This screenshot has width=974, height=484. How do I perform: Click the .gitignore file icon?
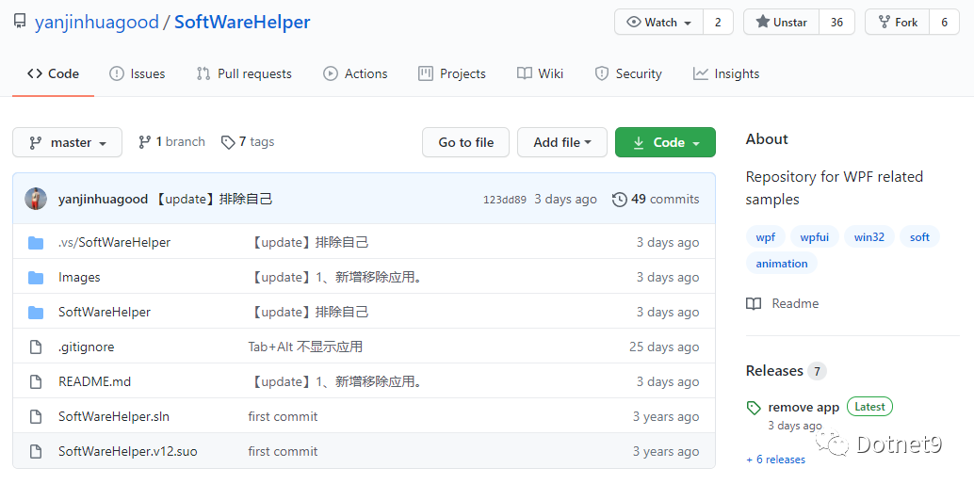point(36,347)
